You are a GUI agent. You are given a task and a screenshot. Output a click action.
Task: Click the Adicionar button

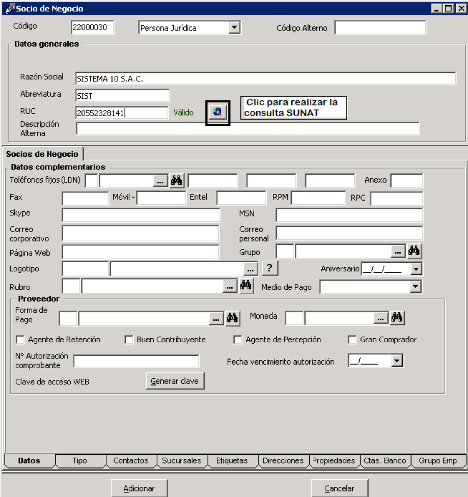[139, 488]
